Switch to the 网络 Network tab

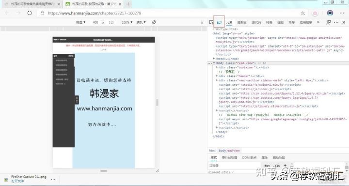[x=269, y=22]
